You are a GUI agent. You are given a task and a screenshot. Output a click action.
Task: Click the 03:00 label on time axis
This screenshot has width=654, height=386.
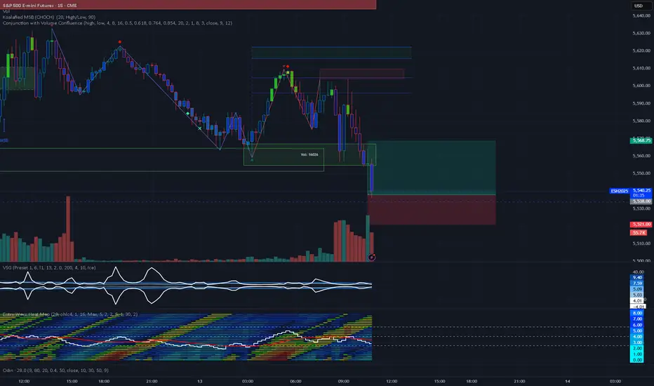247,381
